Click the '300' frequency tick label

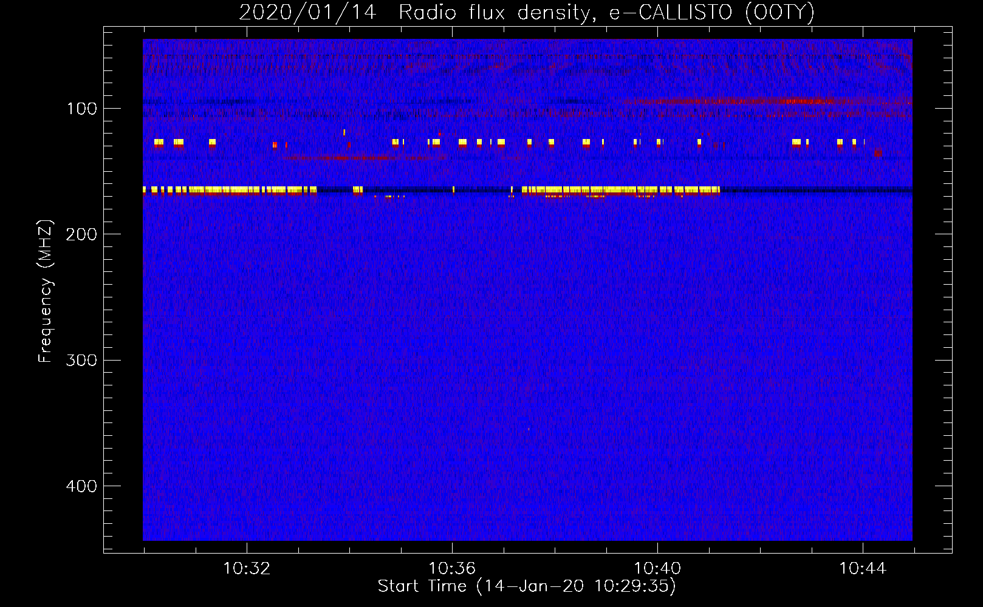pos(81,360)
